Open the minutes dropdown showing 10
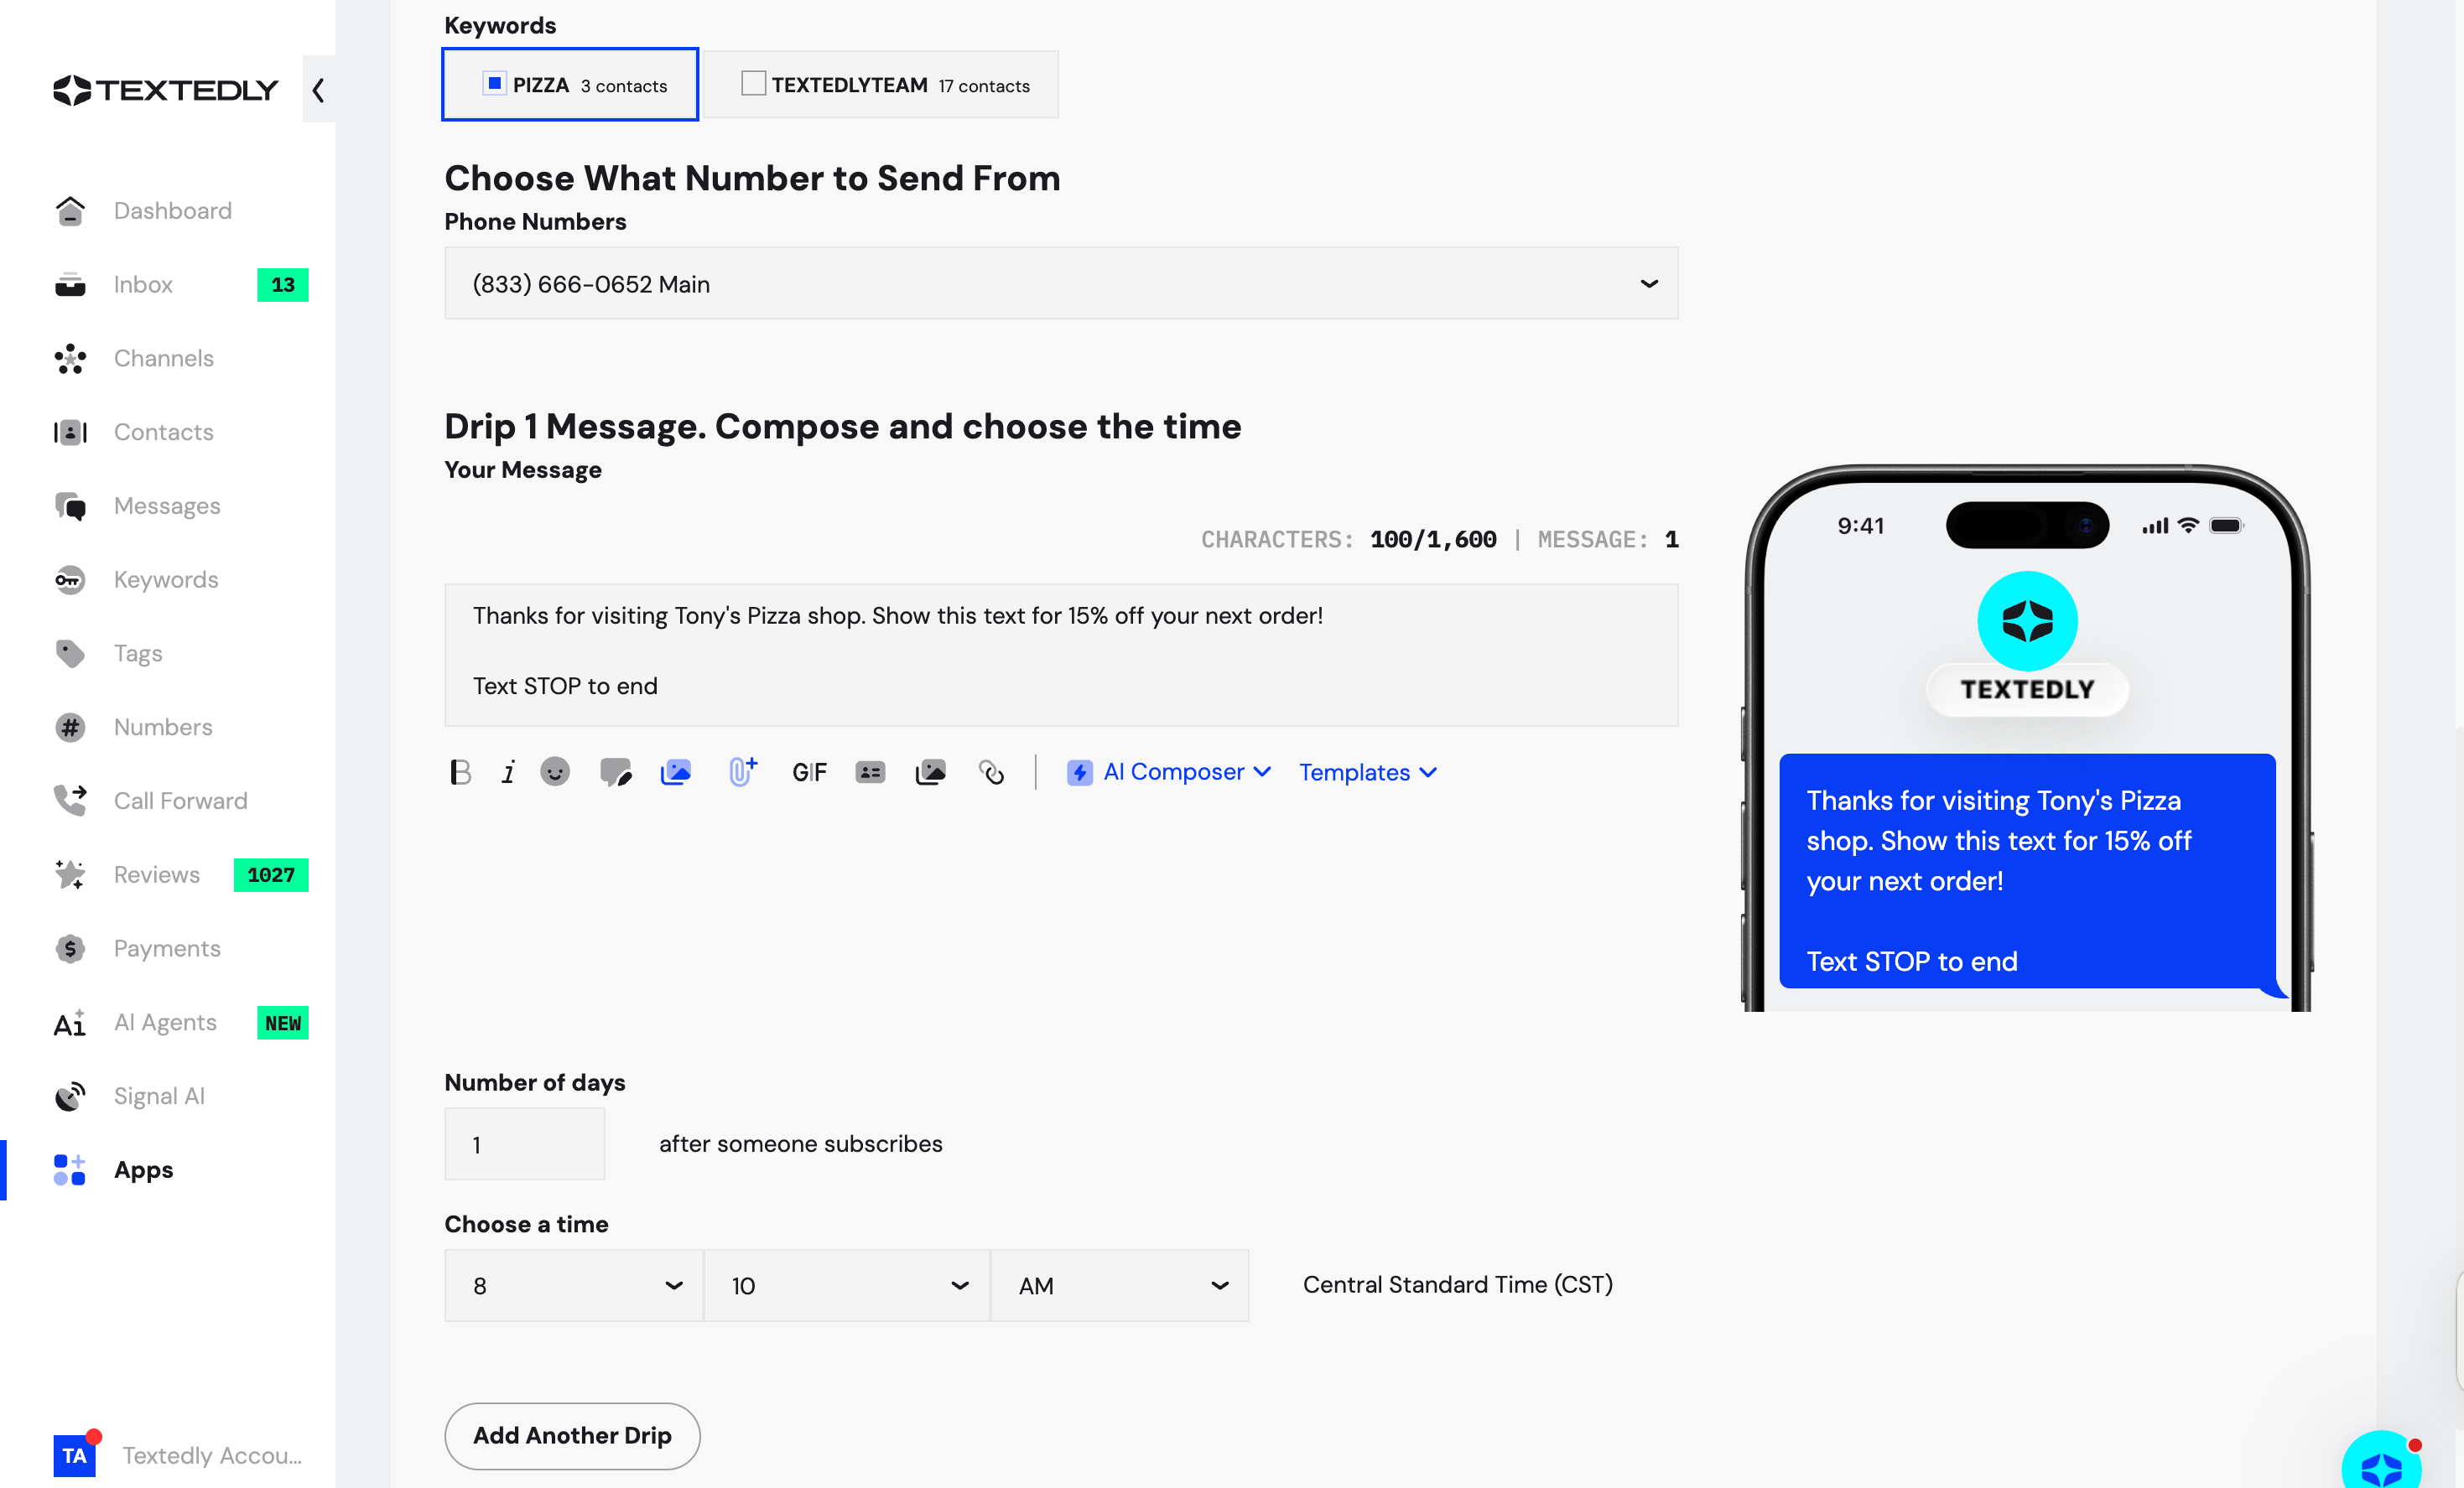Screen dimensions: 2464x1488 coord(847,1285)
